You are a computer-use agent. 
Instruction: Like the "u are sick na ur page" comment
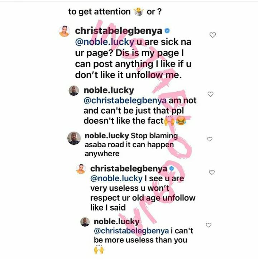(212, 35)
